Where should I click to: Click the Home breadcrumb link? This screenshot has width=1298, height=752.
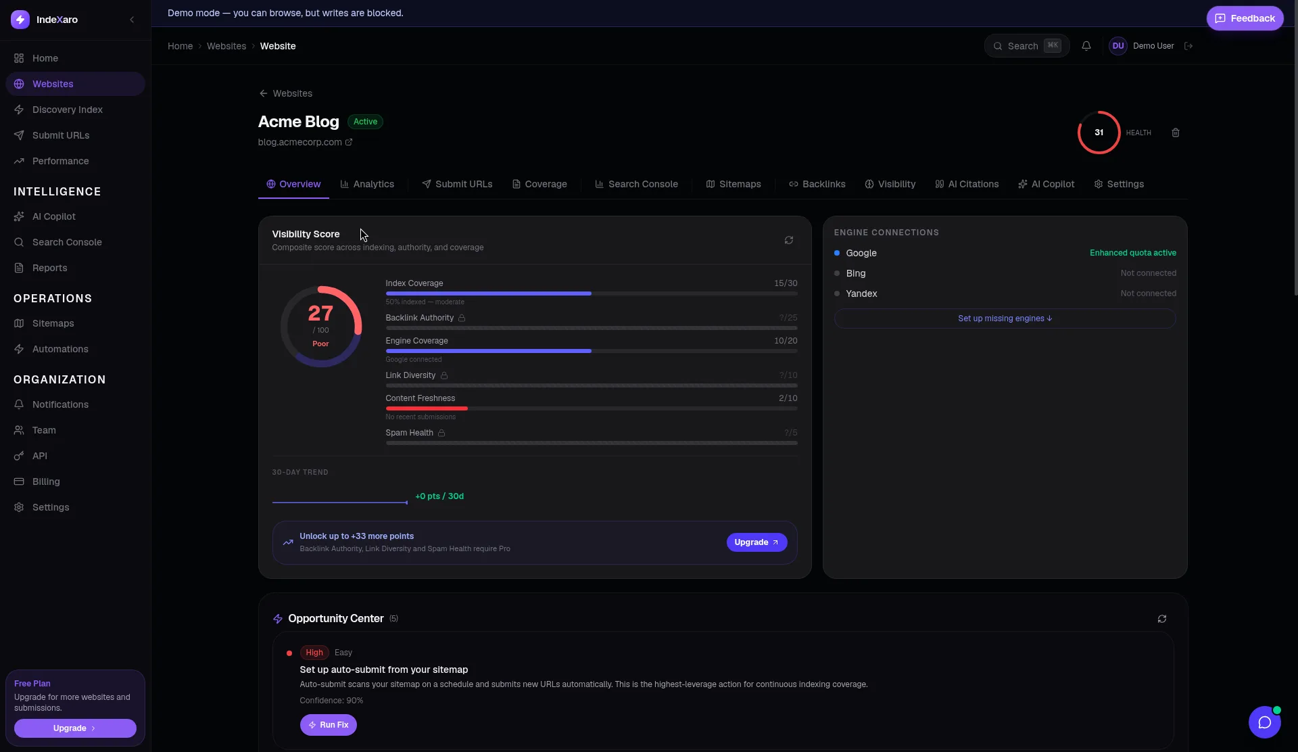pyautogui.click(x=180, y=46)
